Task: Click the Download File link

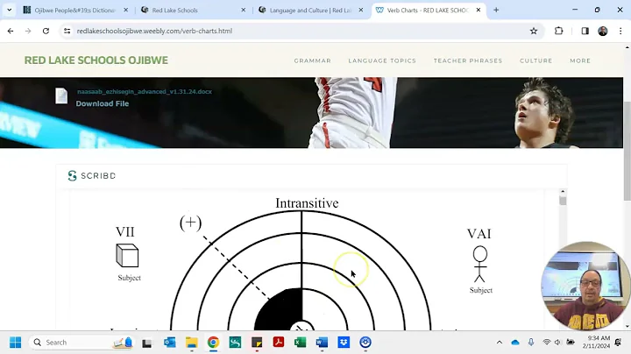Action: [103, 103]
